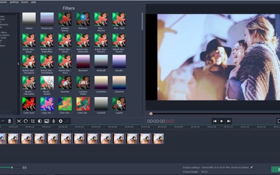Click the filters panel scrollbar

pyautogui.click(x=142, y=21)
